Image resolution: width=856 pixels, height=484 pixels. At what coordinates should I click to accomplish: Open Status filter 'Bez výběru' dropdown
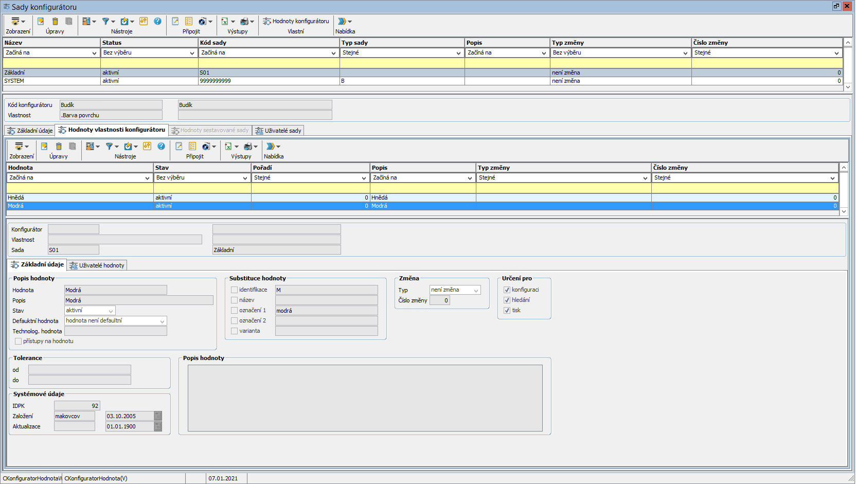point(192,52)
